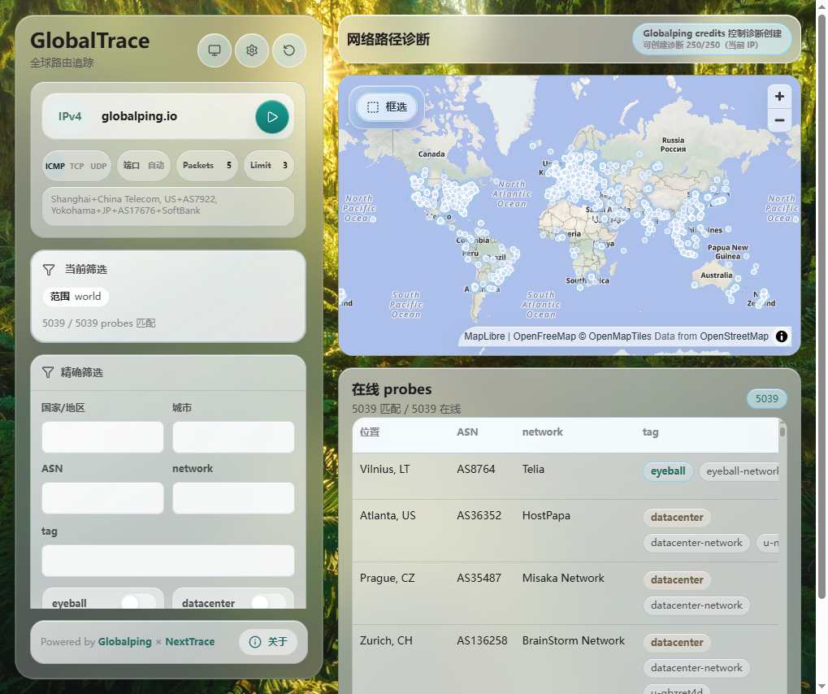Click AS36352 cell in probes table
The height and width of the screenshot is (694, 828).
(x=479, y=515)
